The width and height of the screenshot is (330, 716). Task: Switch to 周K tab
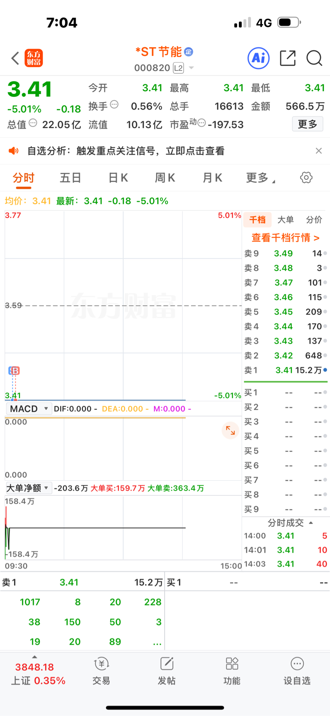click(165, 178)
